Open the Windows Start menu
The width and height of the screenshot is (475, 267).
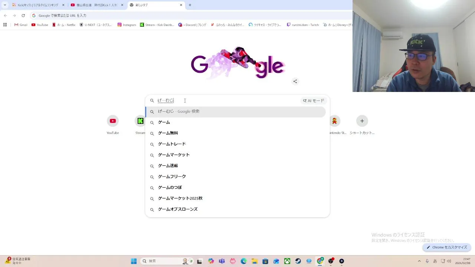(134, 261)
